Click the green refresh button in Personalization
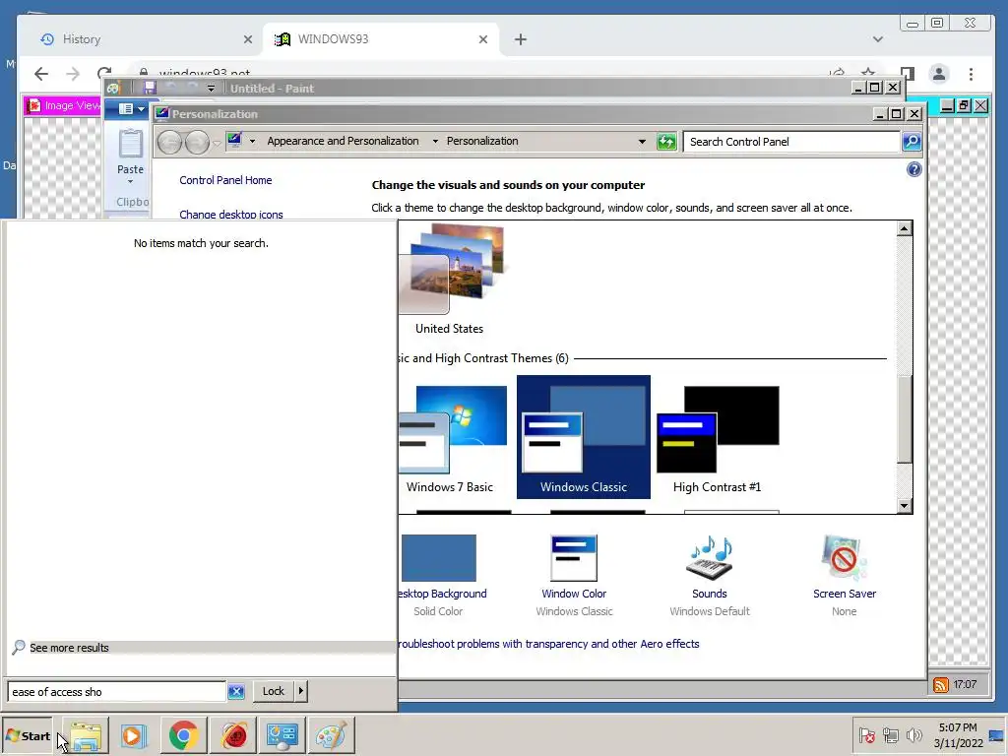Image resolution: width=1008 pixels, height=756 pixels. [666, 142]
